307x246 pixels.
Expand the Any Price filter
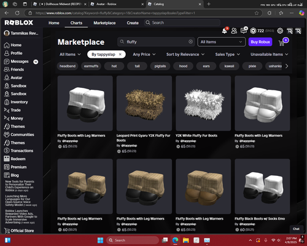point(144,54)
